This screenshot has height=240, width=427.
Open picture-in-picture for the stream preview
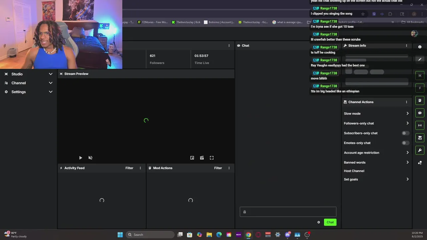coord(192,158)
